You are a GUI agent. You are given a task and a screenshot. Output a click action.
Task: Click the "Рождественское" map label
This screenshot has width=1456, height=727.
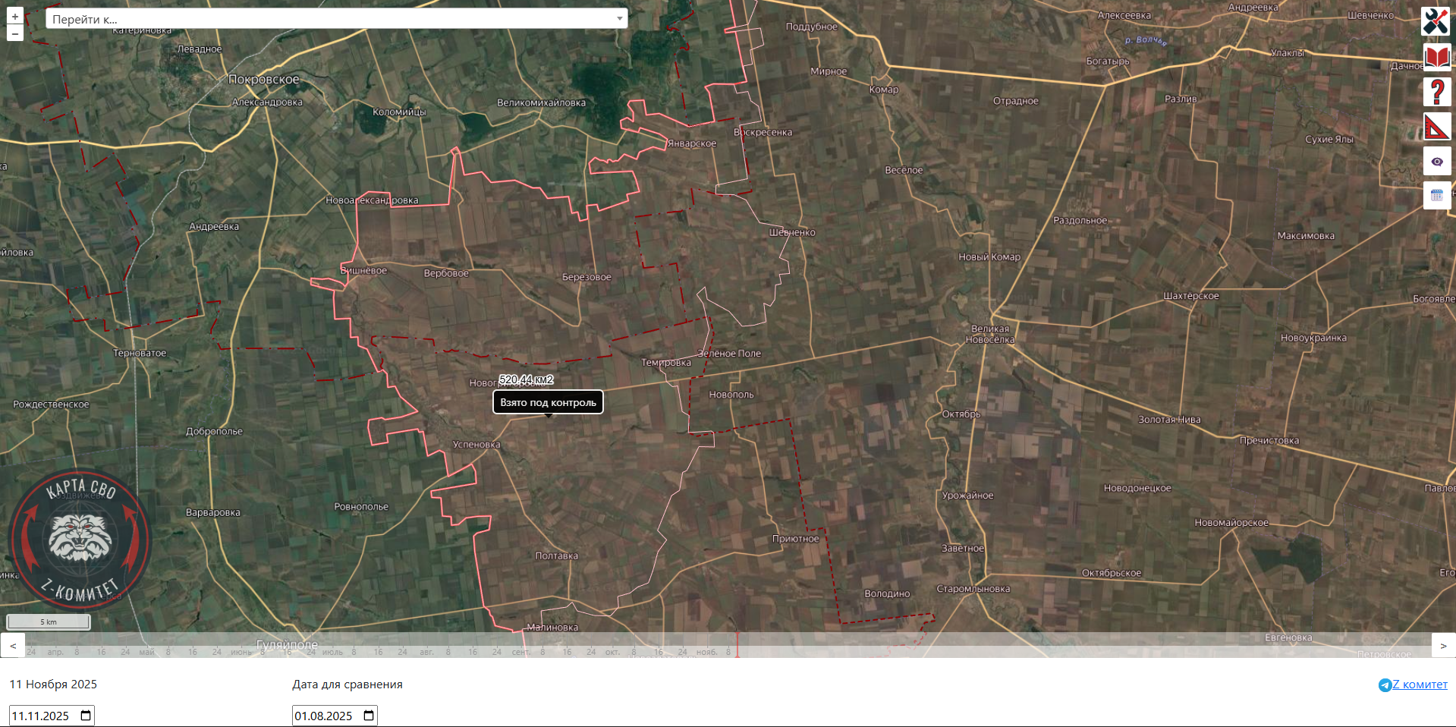pos(51,404)
